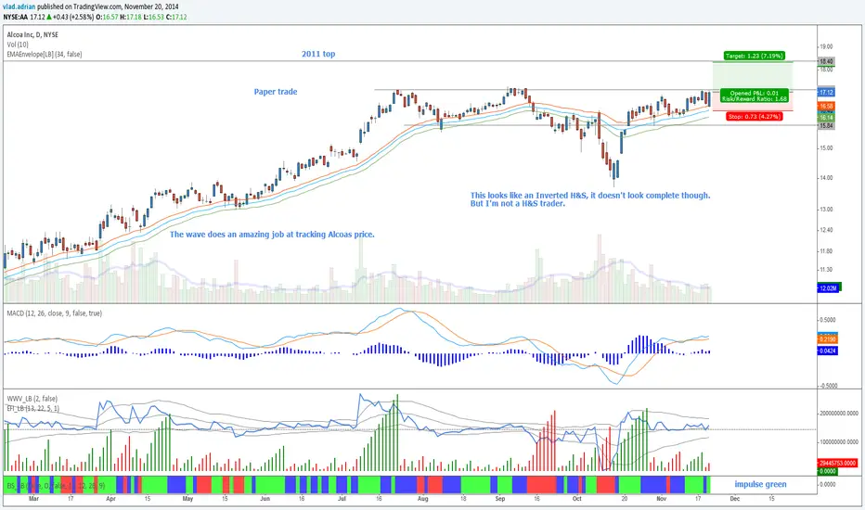This screenshot has width=865, height=510.
Task: Click the orange 16.58 price tag
Action: [x=826, y=106]
